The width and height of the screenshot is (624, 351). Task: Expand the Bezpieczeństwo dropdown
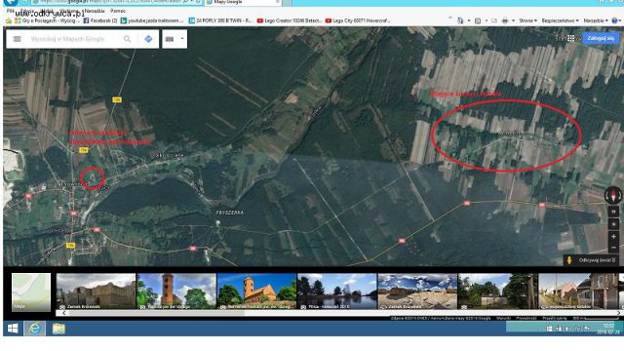[x=560, y=20]
